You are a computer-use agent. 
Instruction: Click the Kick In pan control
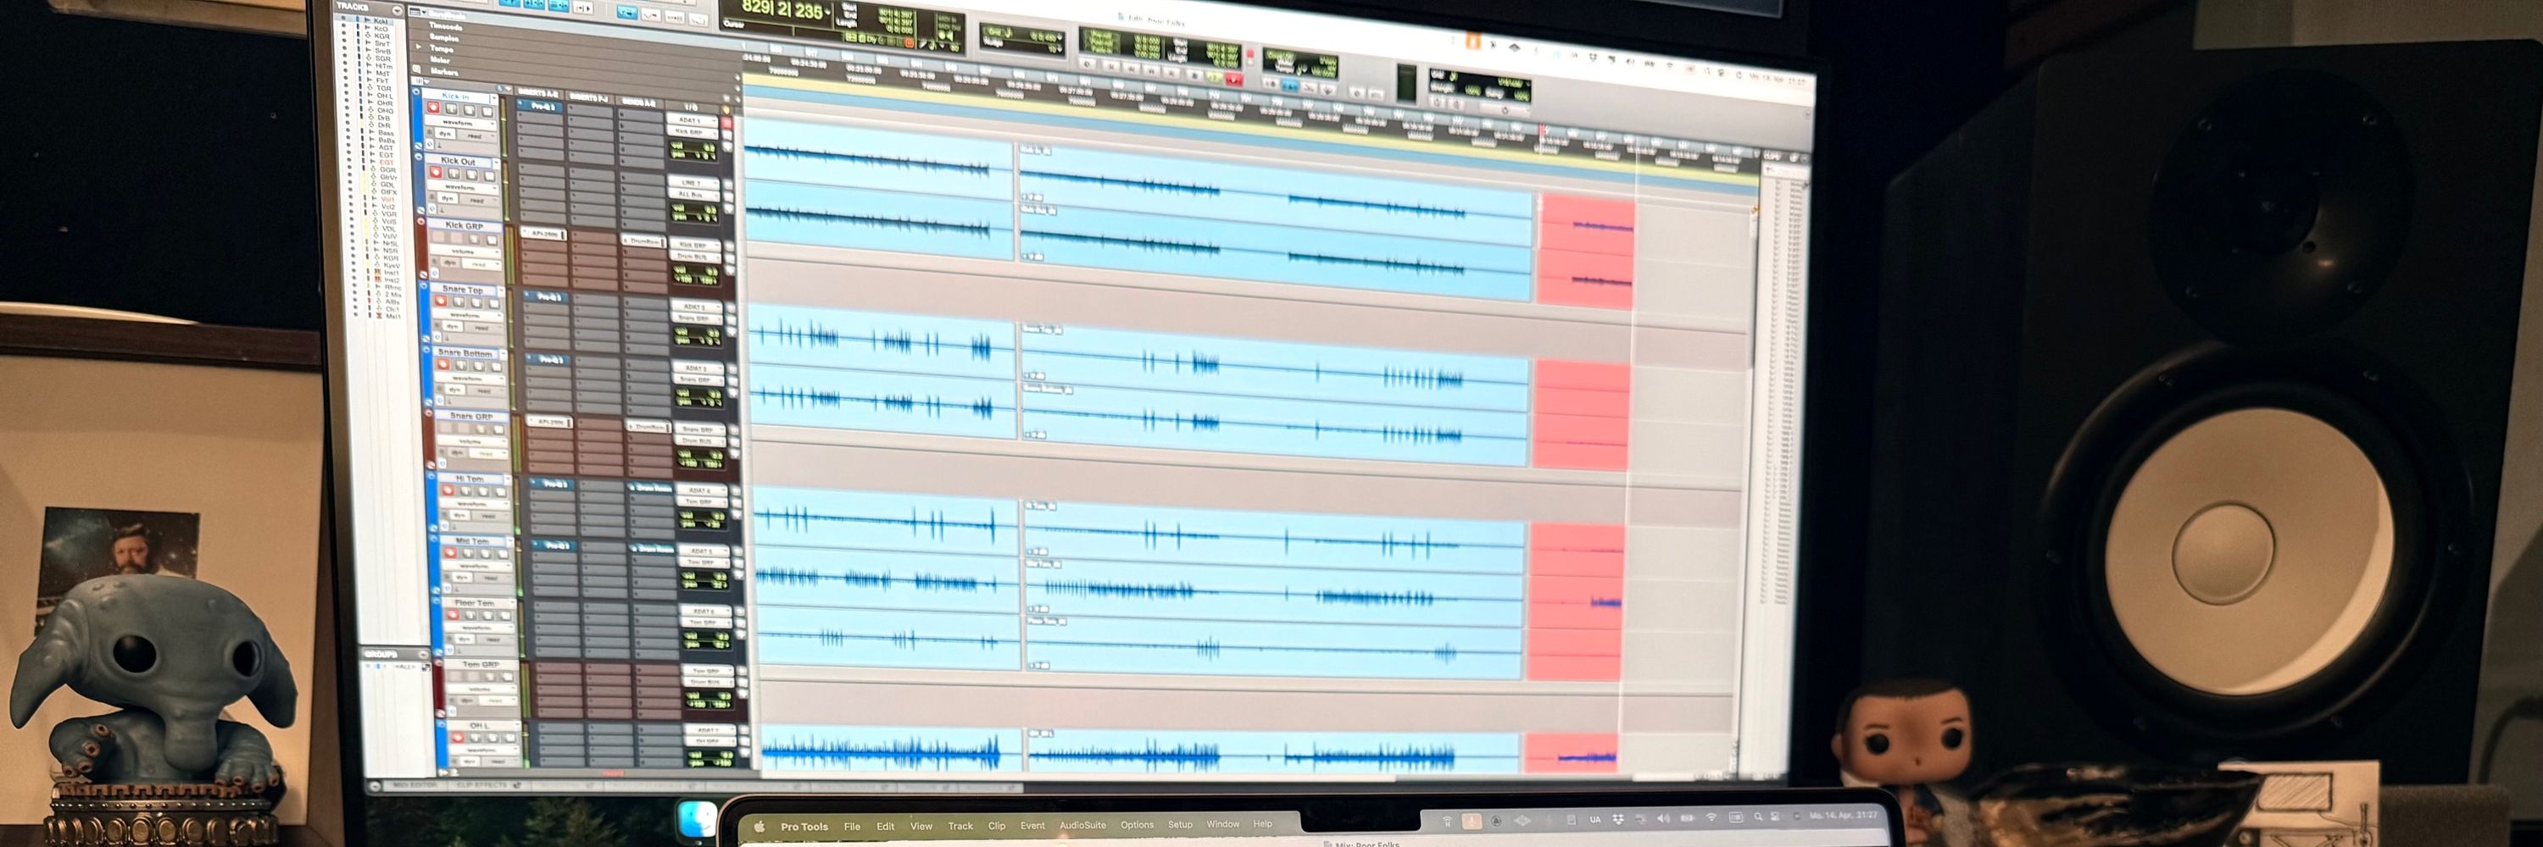click(x=695, y=155)
